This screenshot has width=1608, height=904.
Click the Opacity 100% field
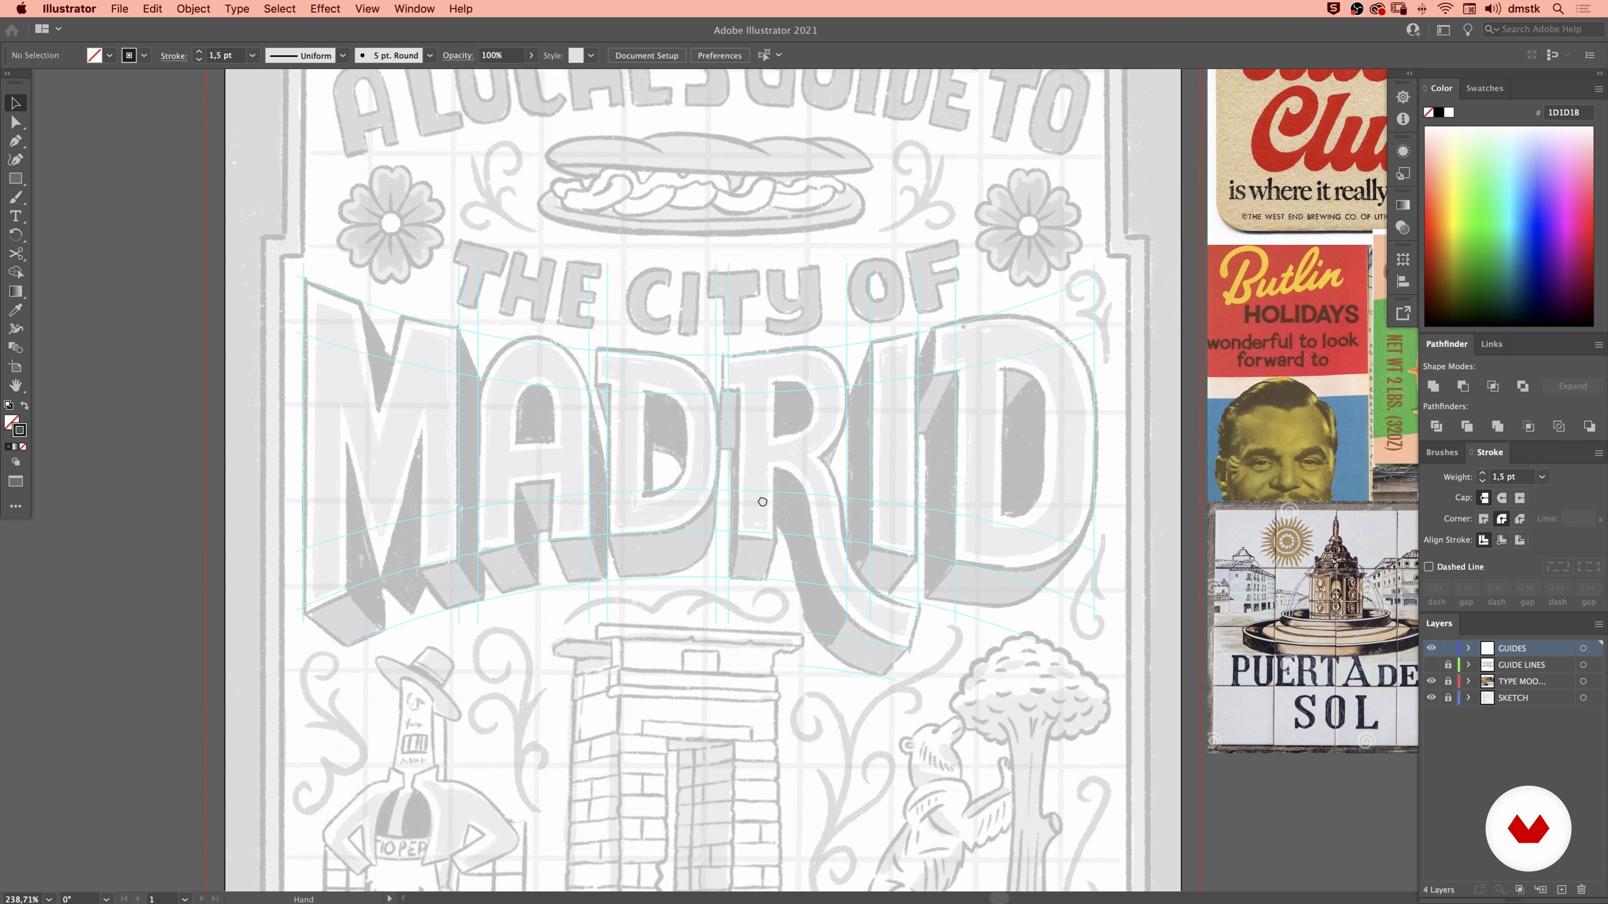(x=502, y=56)
